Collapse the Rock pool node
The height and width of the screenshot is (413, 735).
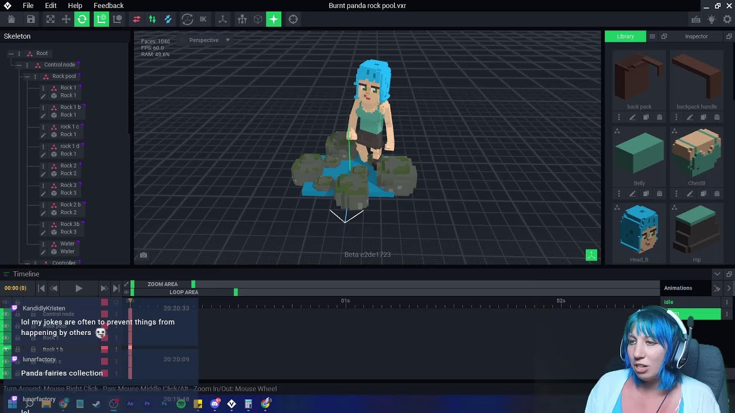tap(27, 76)
